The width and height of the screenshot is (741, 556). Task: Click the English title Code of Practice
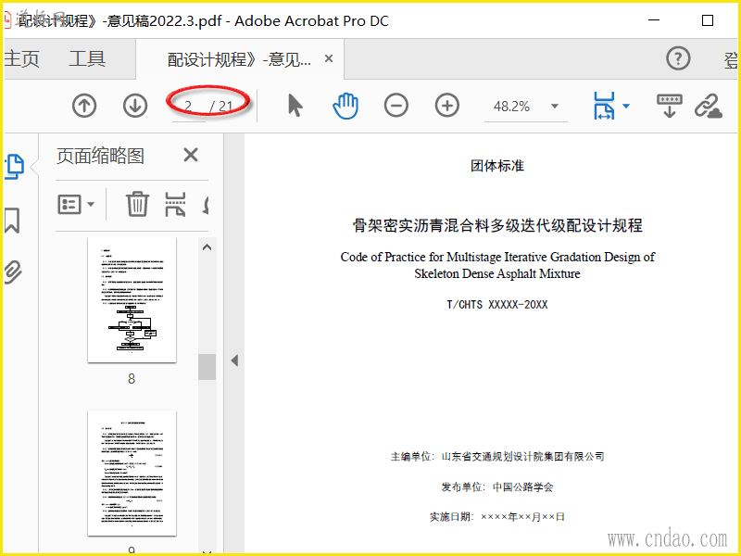497,265
